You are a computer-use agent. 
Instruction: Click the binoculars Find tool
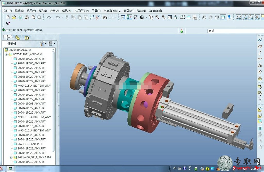pyautogui.click(x=105, y=17)
